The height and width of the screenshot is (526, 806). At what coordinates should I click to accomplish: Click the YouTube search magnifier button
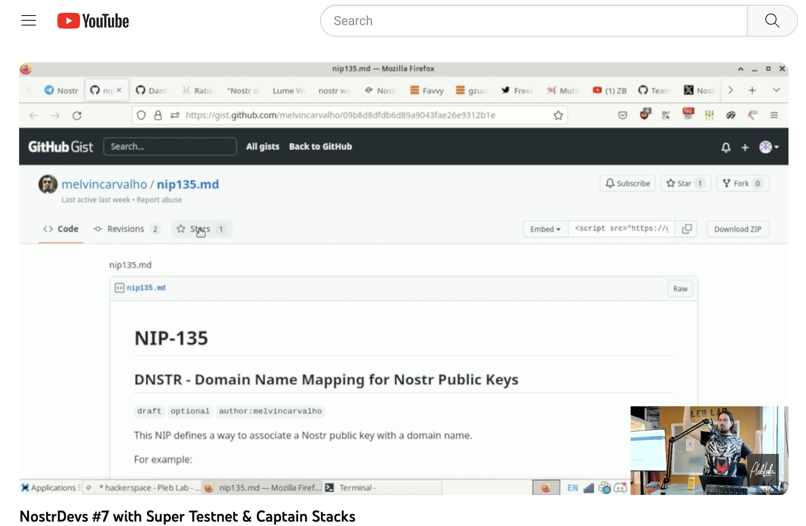tap(772, 21)
